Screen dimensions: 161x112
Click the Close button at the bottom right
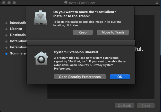(x=146, y=106)
